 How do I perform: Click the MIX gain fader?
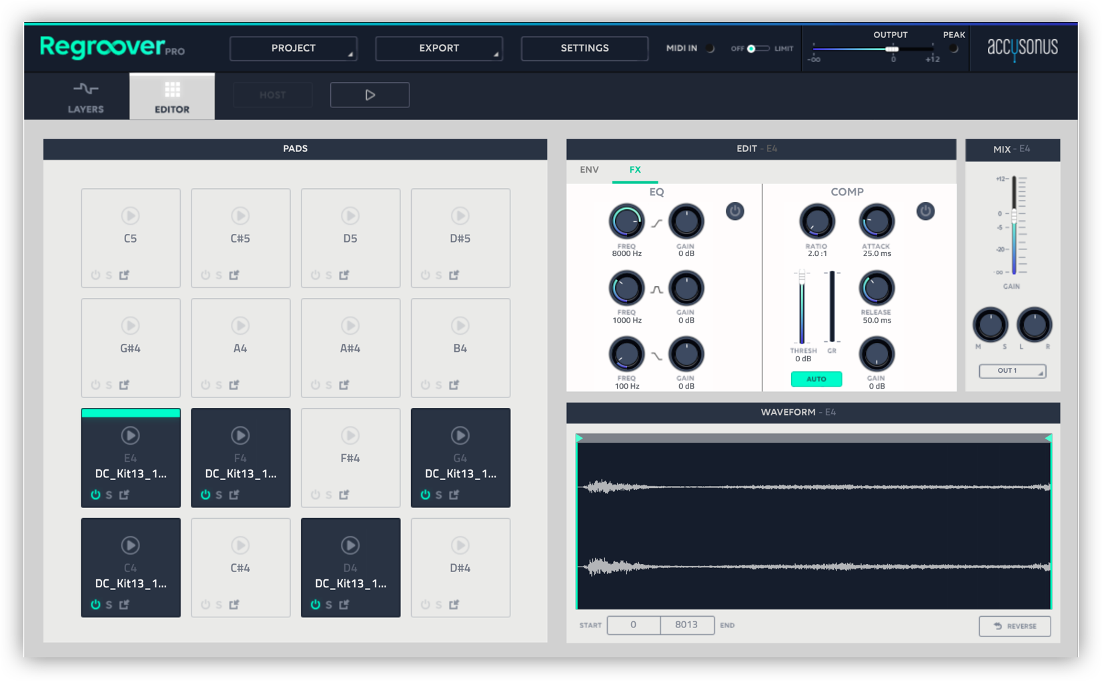[1014, 225]
